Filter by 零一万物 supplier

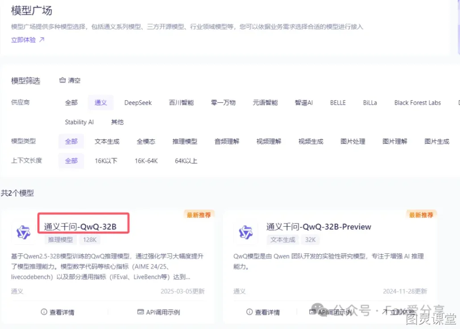[223, 103]
